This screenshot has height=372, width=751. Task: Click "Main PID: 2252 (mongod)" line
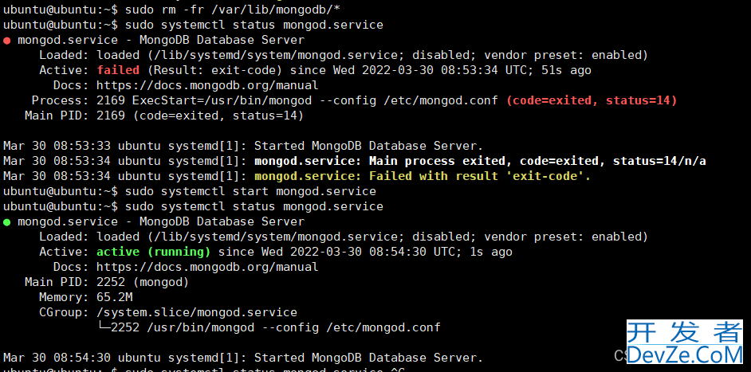tap(107, 283)
